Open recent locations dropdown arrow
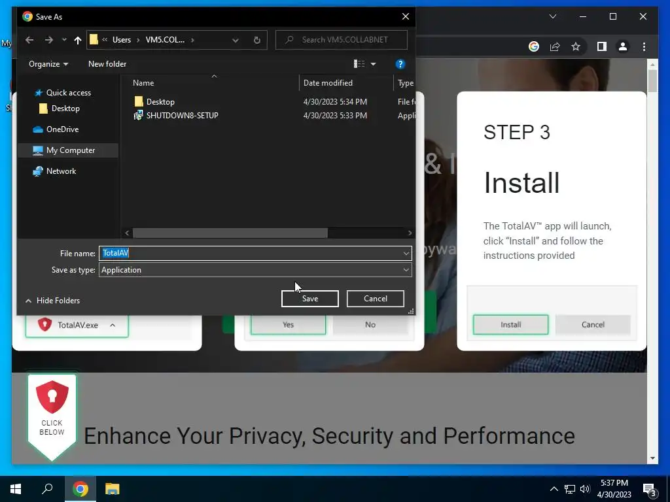 tap(64, 40)
